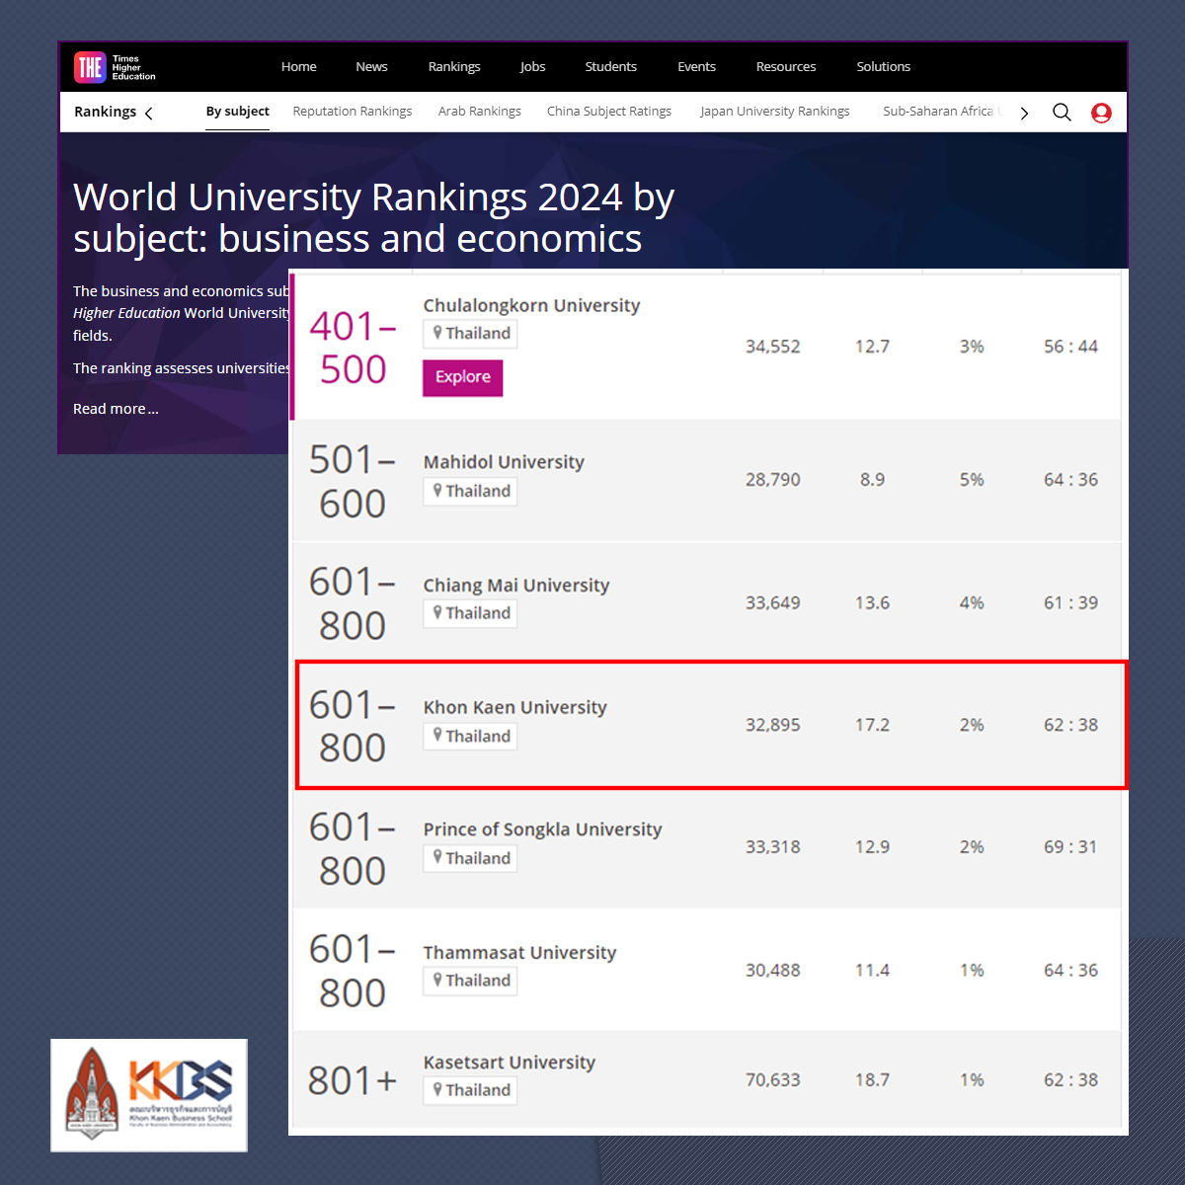Viewport: 1185px width, 1185px height.
Task: Click rank 501–600 of Mahidol University
Action: click(353, 482)
